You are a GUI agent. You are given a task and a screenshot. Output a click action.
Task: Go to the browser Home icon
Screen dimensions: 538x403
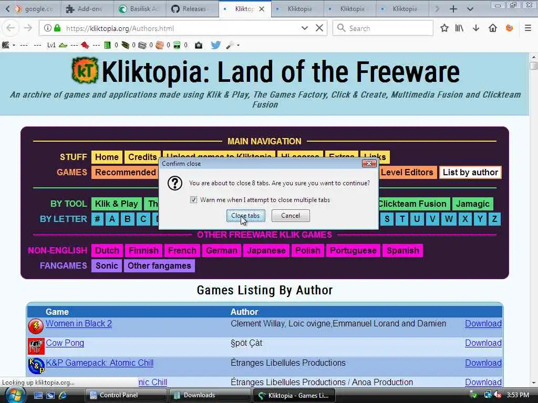(493, 28)
